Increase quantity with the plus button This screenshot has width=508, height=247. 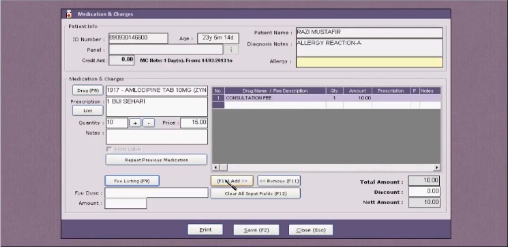pos(135,123)
